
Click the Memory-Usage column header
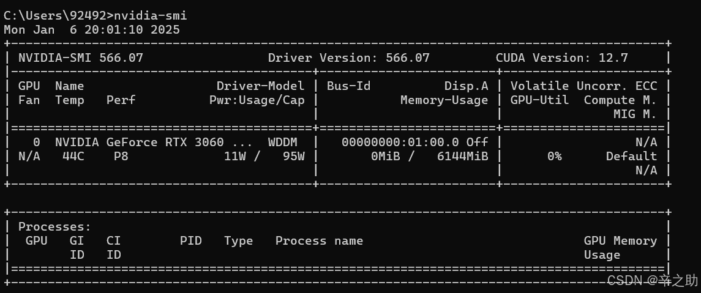pos(444,100)
